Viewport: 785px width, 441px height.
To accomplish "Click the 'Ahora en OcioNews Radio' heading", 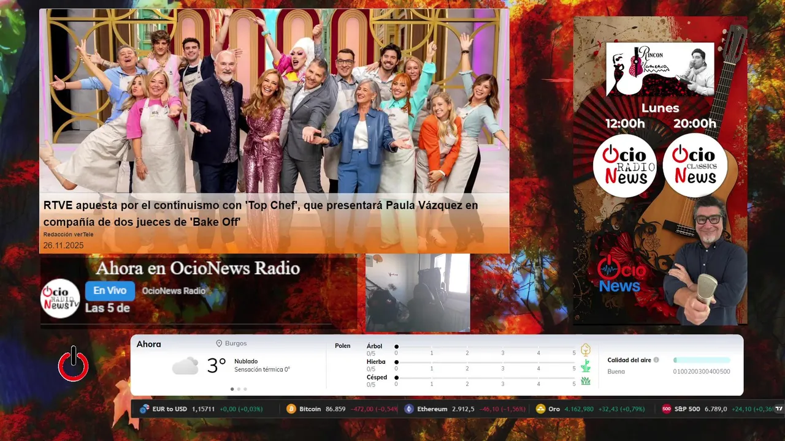I will pyautogui.click(x=198, y=268).
